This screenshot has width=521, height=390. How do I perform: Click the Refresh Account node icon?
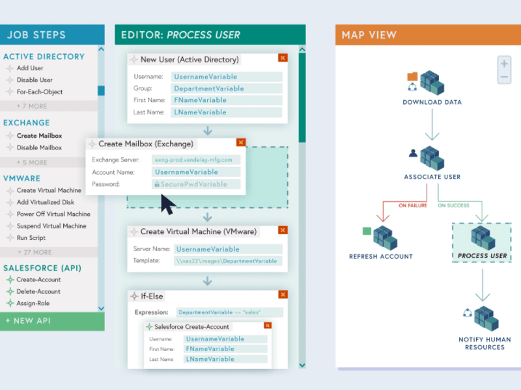coord(385,238)
